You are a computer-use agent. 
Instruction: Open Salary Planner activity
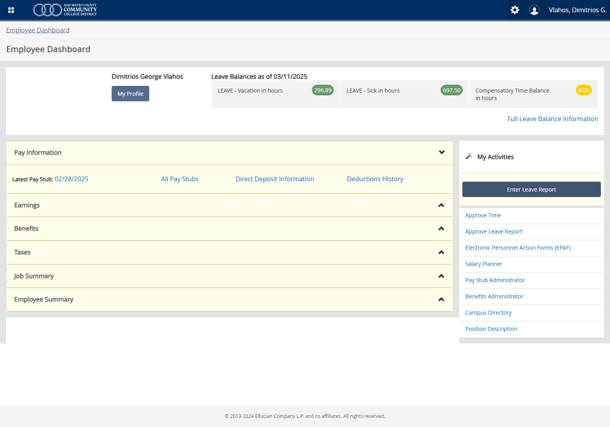tap(484, 264)
